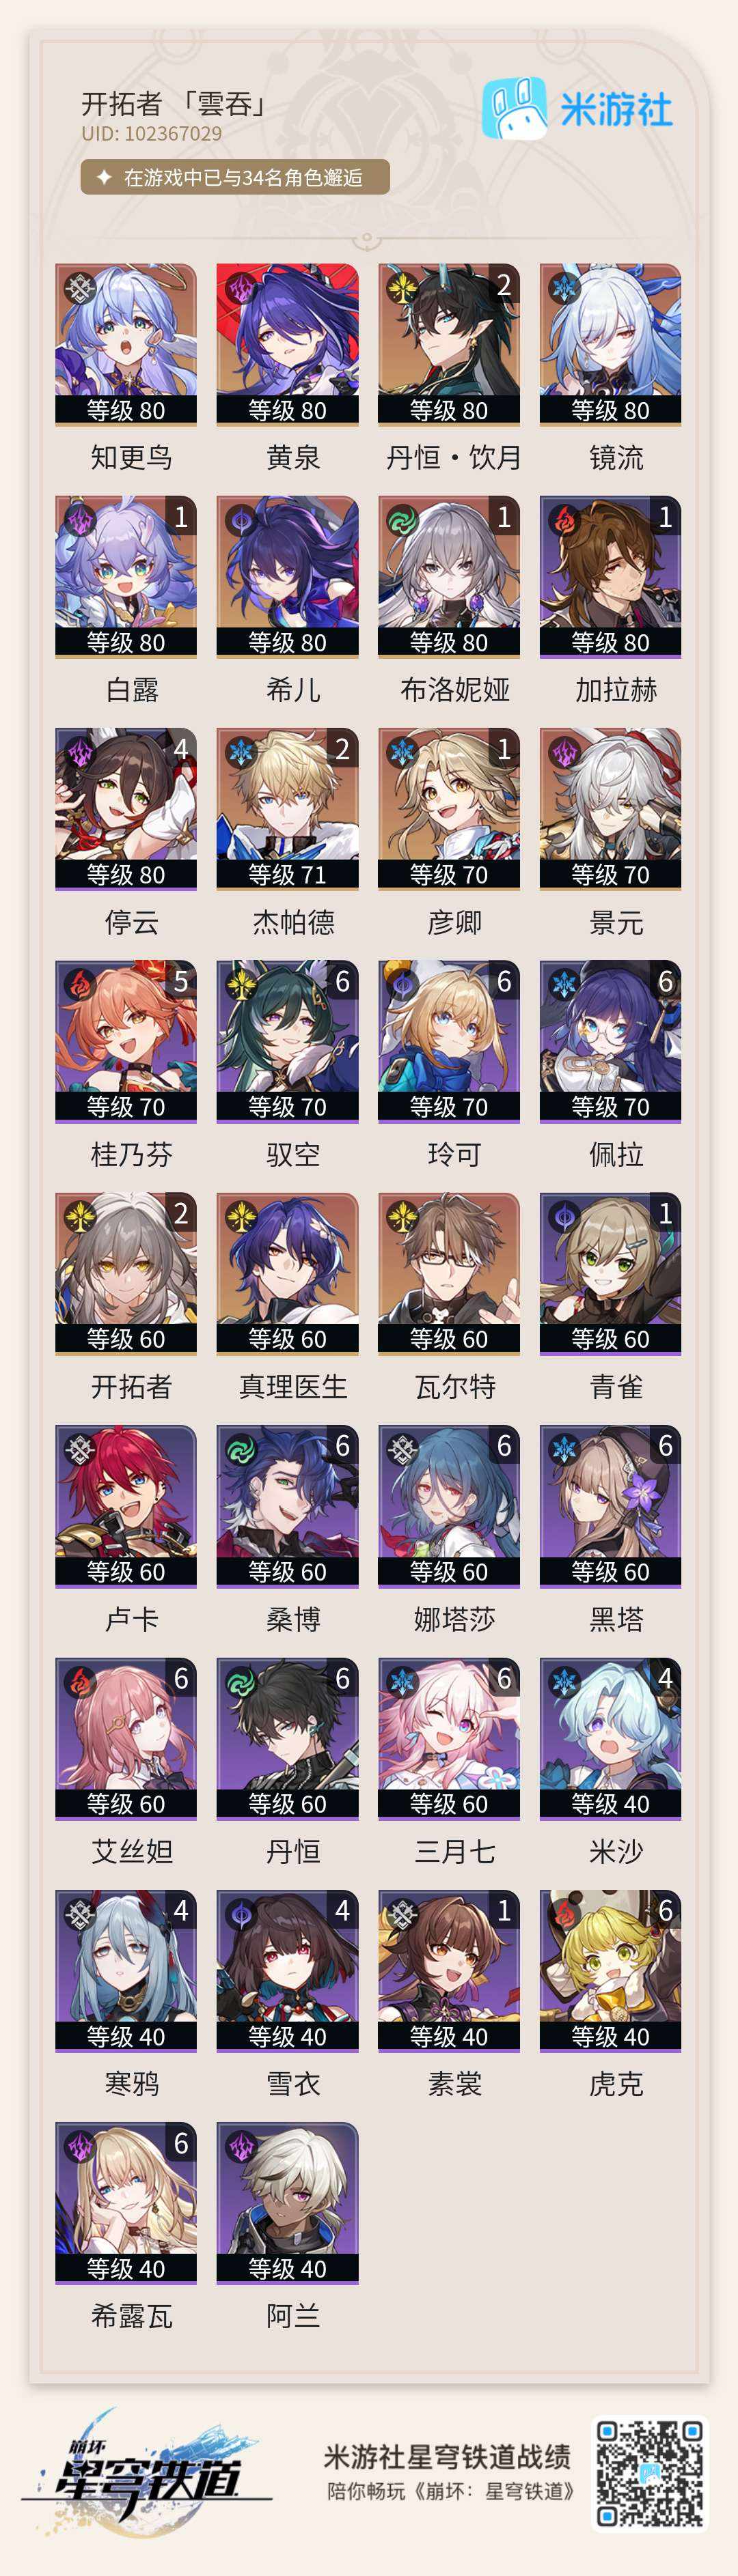
Task: Click the Fire element icon on 加拉赫
Action: pyautogui.click(x=564, y=520)
